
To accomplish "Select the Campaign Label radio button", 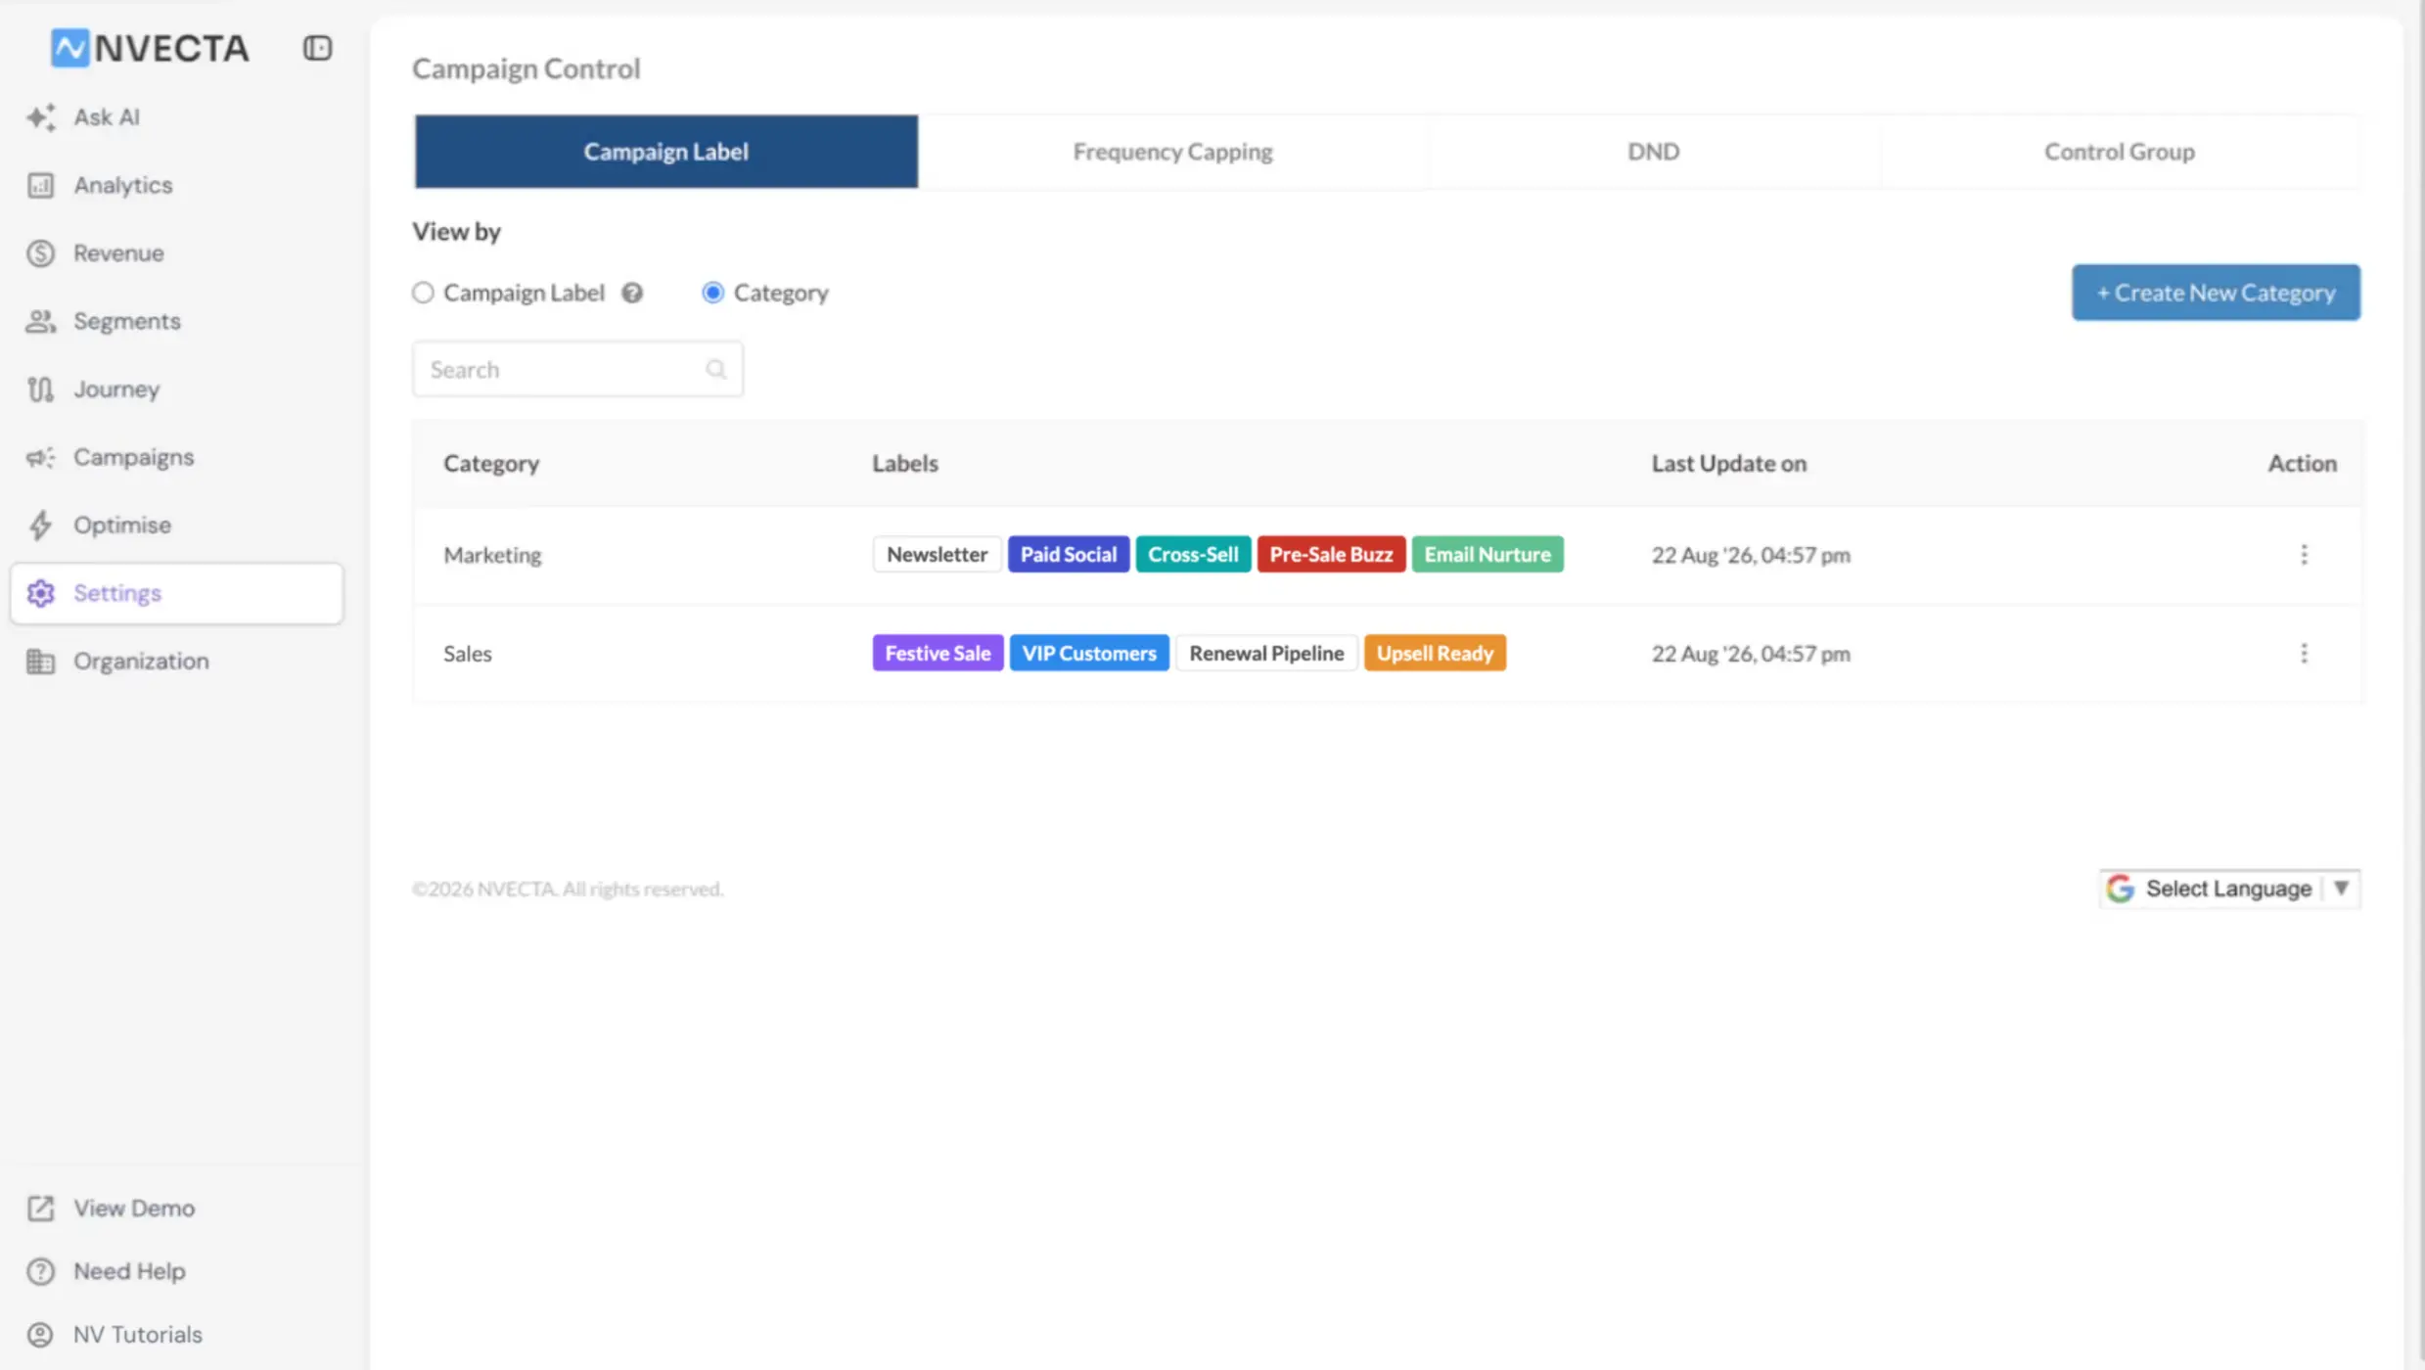I will [423, 293].
